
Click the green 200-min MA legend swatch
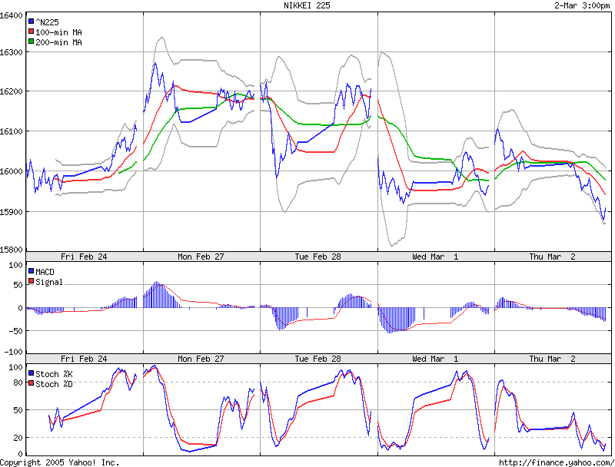[31, 41]
